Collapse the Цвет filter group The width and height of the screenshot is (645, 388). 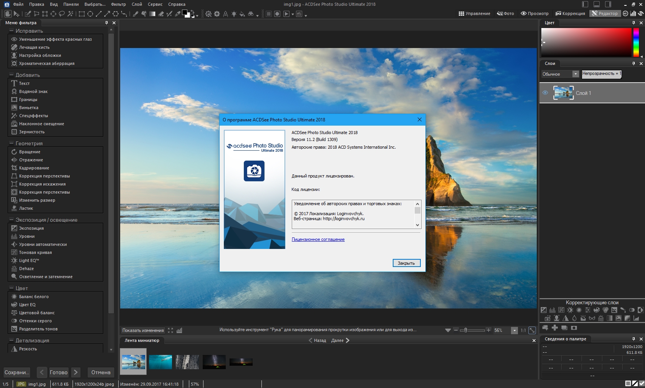click(x=12, y=288)
